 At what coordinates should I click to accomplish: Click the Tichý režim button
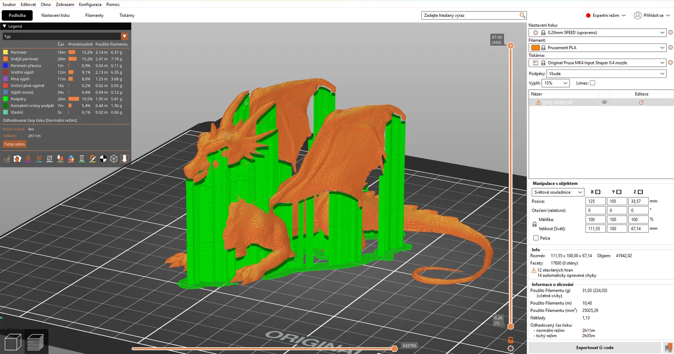pyautogui.click(x=15, y=144)
